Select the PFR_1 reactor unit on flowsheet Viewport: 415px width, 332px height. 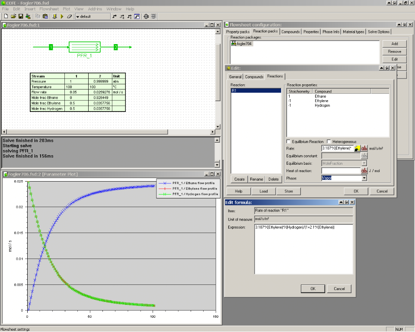tap(85, 47)
